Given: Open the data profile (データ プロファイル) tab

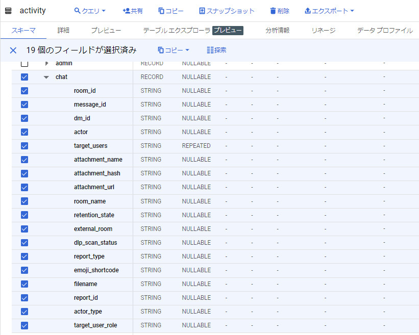Looking at the screenshot, I should pos(385,31).
